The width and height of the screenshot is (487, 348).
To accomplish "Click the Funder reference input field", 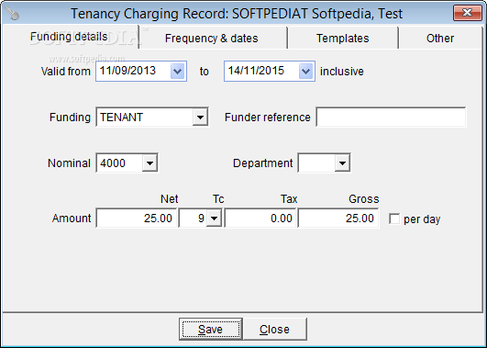I will (391, 117).
